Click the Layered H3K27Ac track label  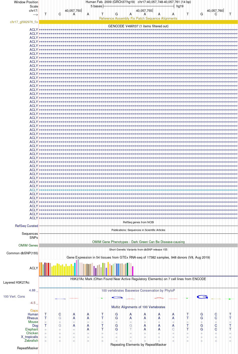pos(16,282)
